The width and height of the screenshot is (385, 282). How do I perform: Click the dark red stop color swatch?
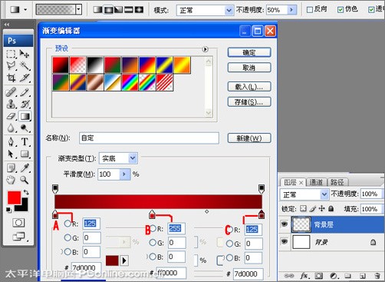click(x=112, y=260)
